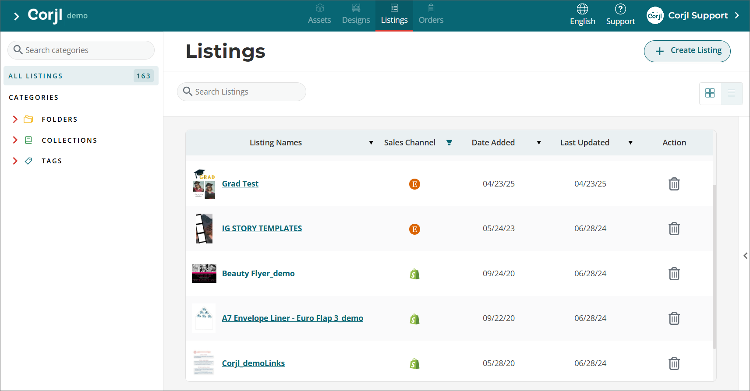Screen dimensions: 750x391
Task: Expand the Corjl Support account chevron
Action: click(x=737, y=15)
